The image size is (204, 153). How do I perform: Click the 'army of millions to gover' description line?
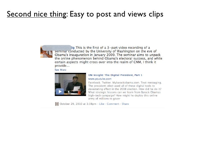click(104, 99)
